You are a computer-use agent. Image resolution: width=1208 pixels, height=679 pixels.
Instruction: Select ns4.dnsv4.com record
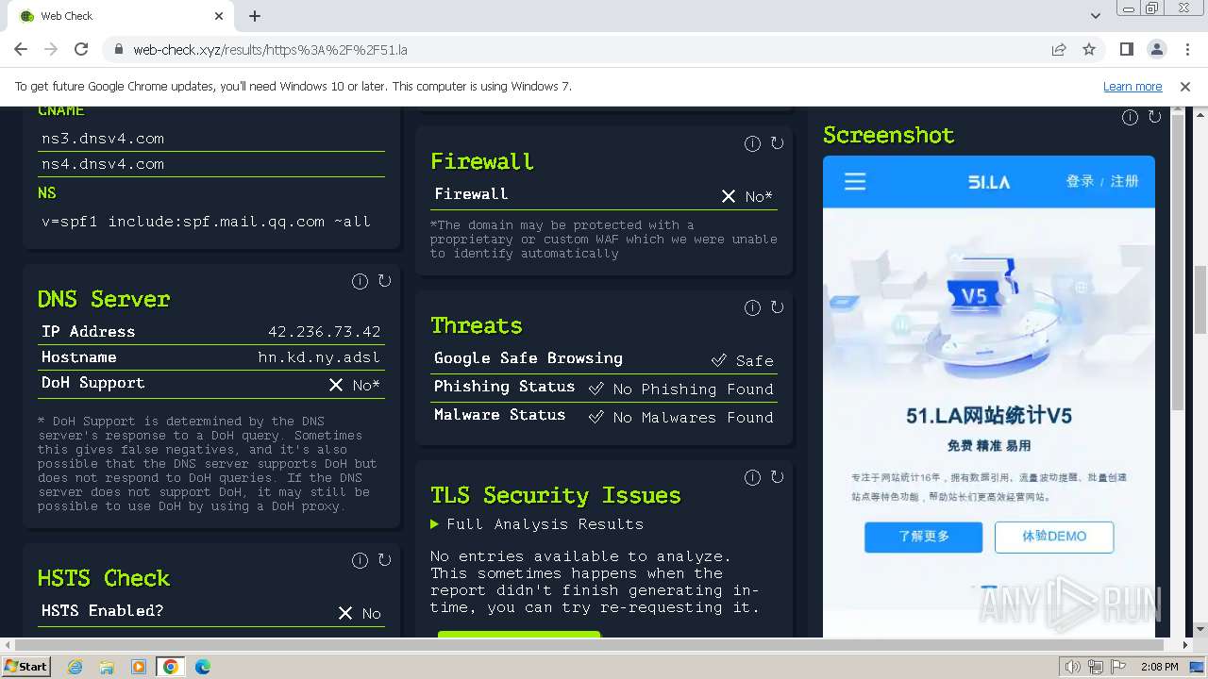click(x=103, y=164)
